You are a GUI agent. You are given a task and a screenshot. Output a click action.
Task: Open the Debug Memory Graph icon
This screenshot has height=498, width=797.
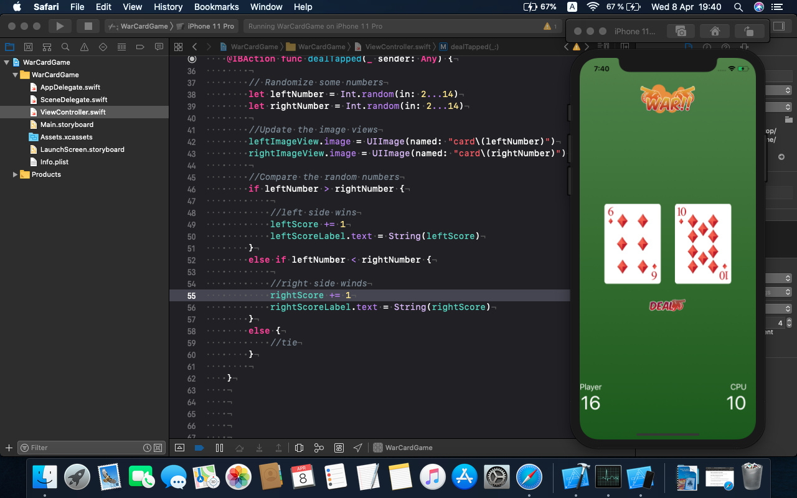pyautogui.click(x=319, y=448)
